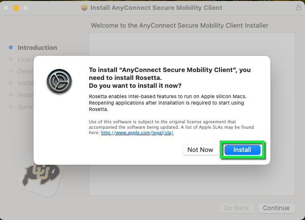The image size is (305, 220).
Task: Click the Rosetta gear icon in dialog
Action: 59,82
